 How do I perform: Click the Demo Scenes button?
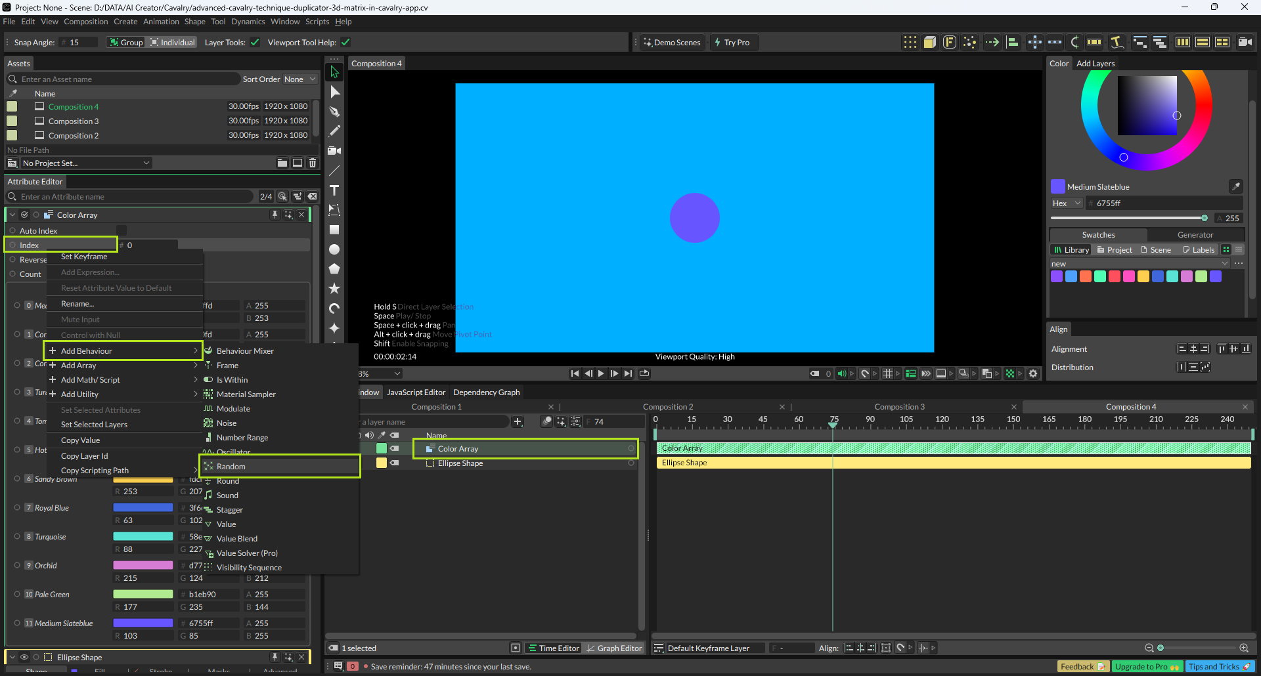[671, 43]
